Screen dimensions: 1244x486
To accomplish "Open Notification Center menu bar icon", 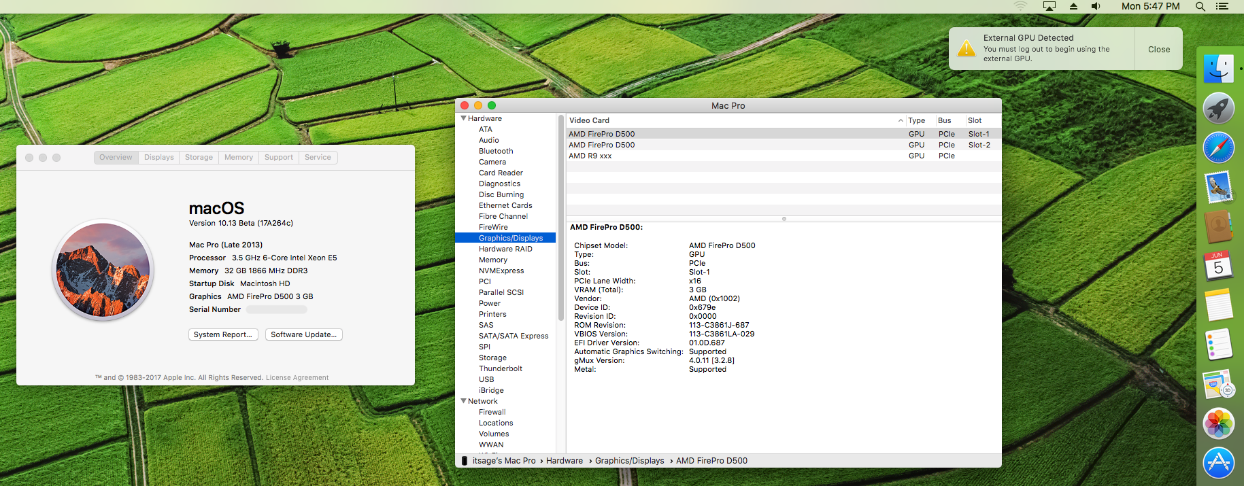I will tap(1222, 6).
